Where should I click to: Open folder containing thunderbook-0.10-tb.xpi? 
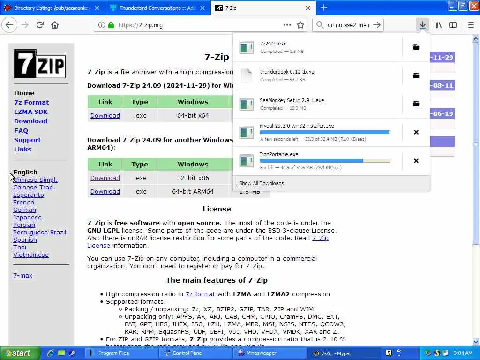click(416, 75)
